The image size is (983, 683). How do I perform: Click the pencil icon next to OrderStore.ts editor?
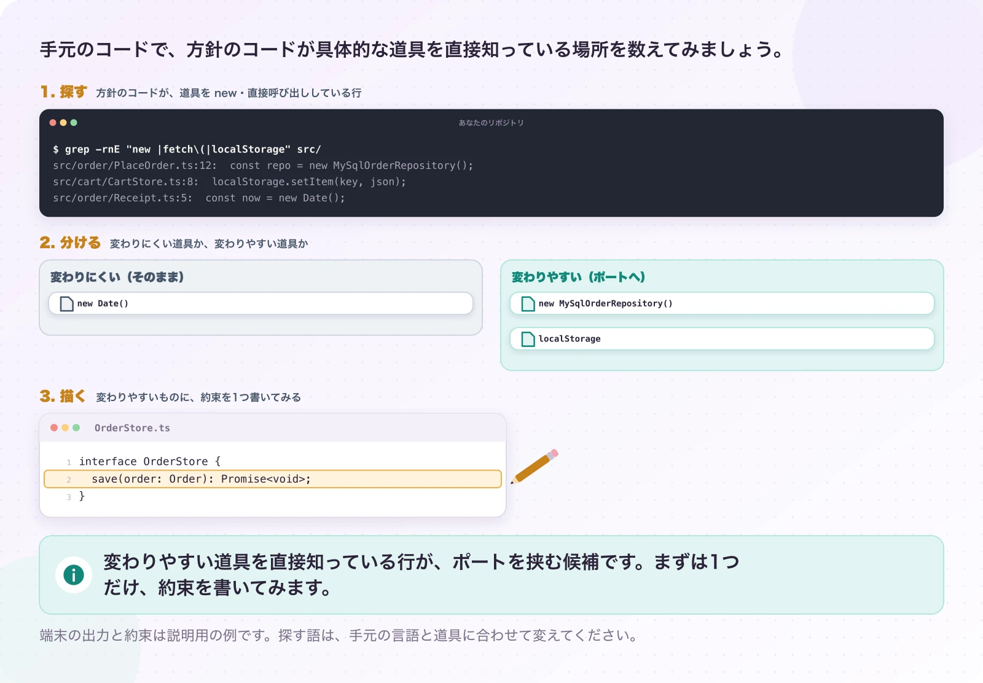coord(535,466)
